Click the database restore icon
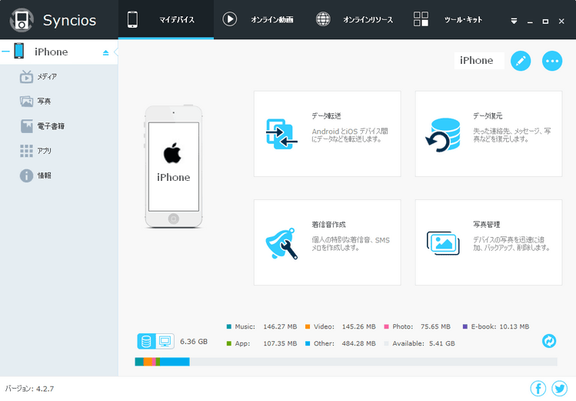This screenshot has width=576, height=401. coord(443,135)
